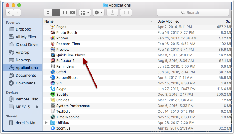Click the Applications folder icon in title bar
Screen dimensions: 234x134
[105, 5]
